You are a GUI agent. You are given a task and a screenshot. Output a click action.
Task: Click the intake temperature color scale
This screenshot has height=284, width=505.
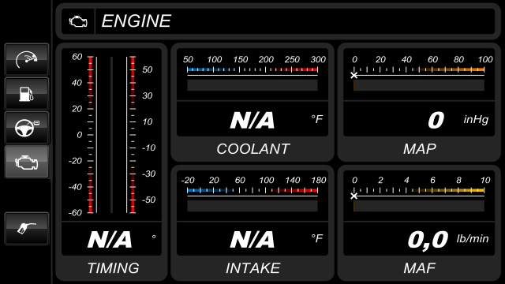pos(252,190)
